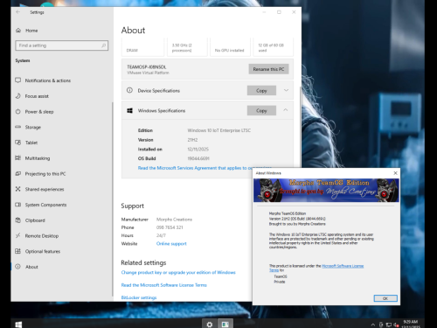Select Shared experiences in sidebar
The height and width of the screenshot is (328, 437).
[x=45, y=189]
